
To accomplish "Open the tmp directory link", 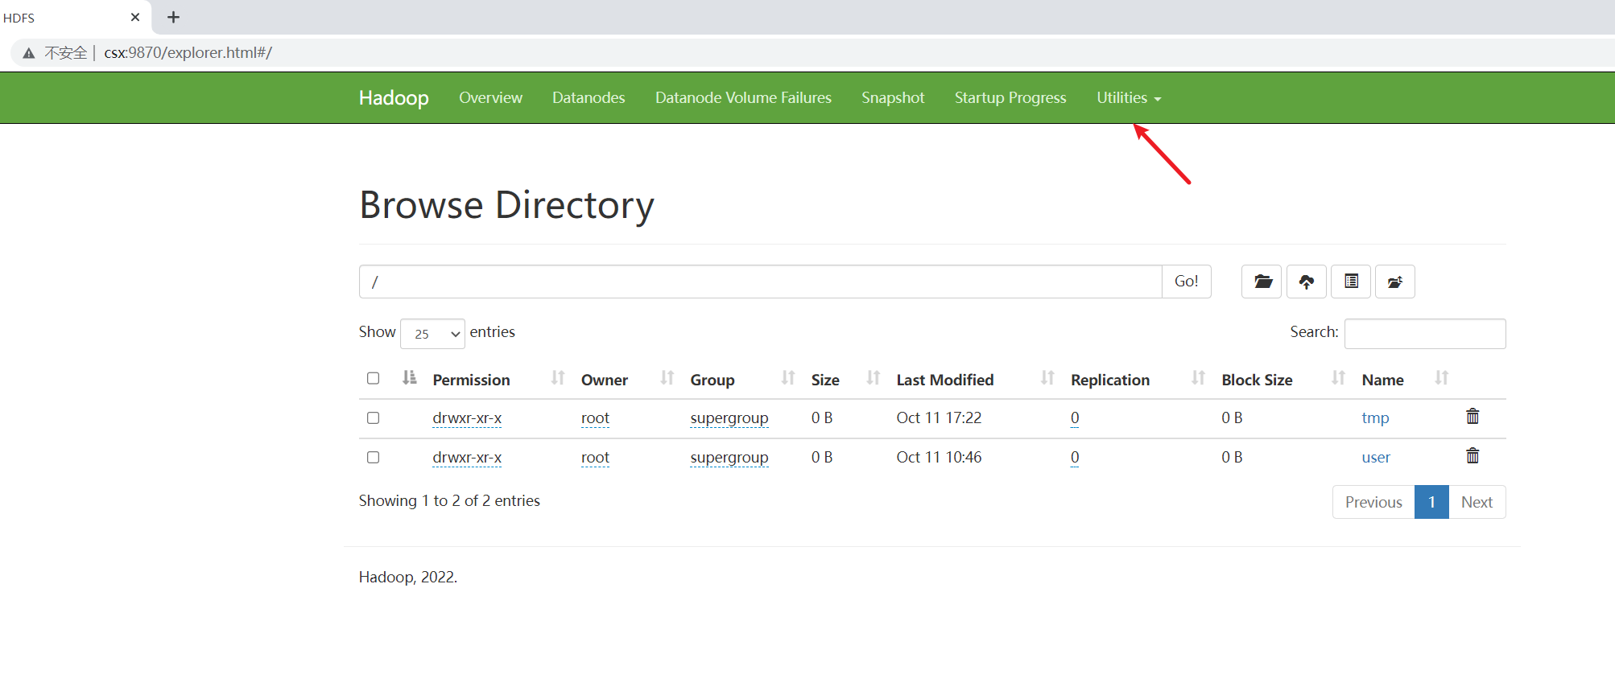I will pyautogui.click(x=1375, y=417).
